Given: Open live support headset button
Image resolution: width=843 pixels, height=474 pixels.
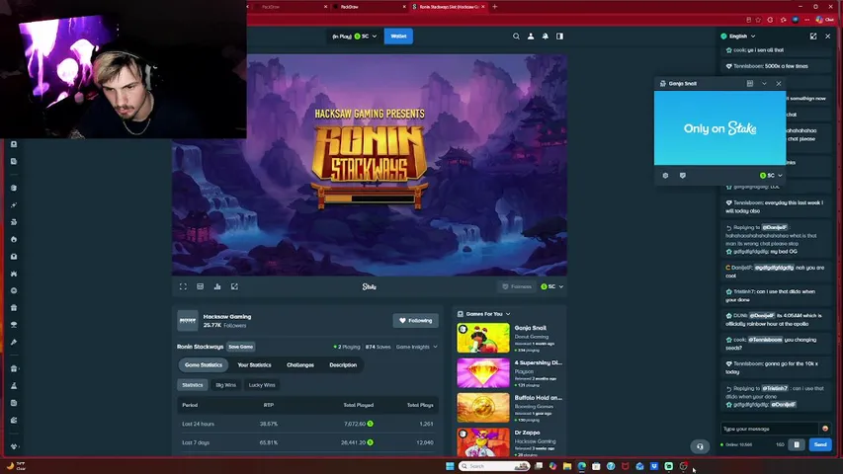Looking at the screenshot, I should coord(700,446).
